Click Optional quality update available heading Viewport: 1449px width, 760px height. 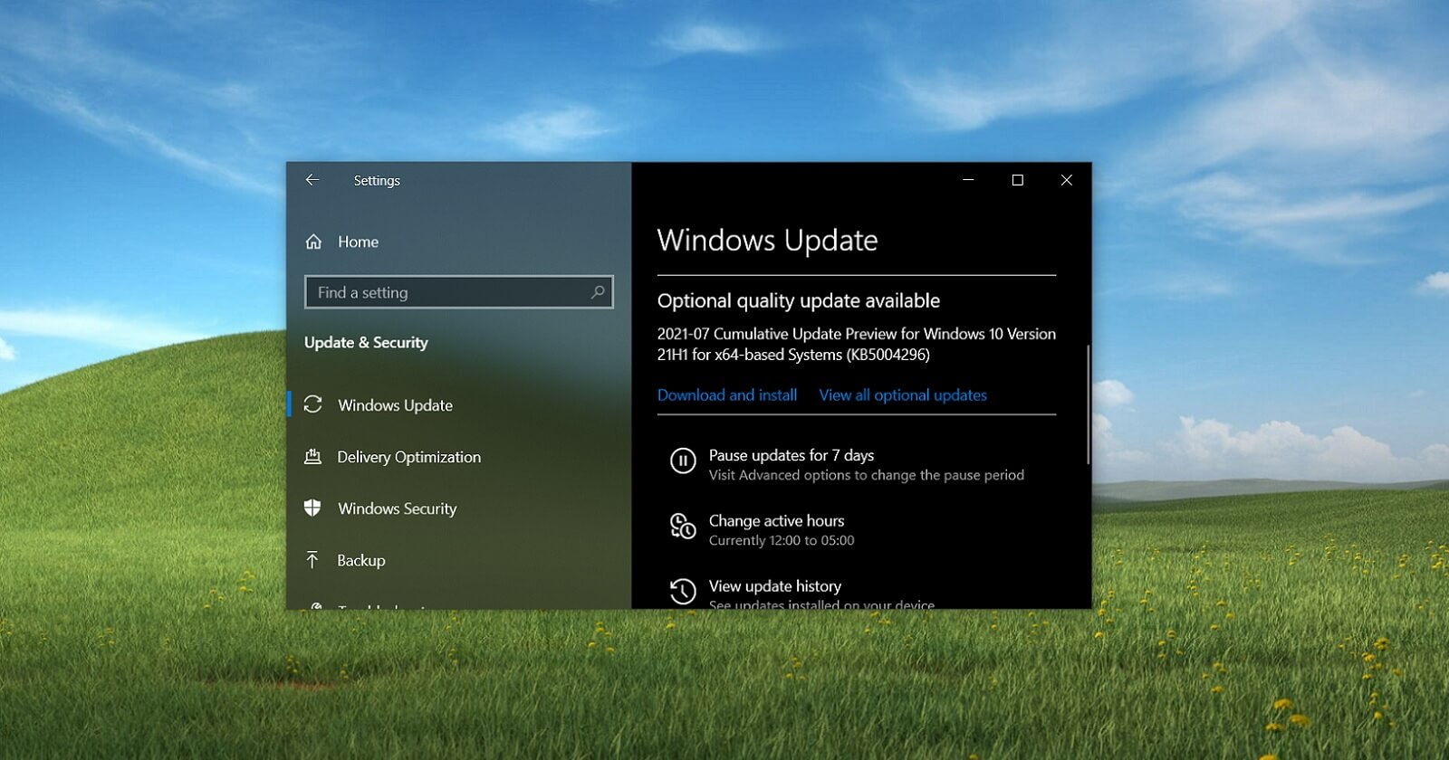point(798,300)
